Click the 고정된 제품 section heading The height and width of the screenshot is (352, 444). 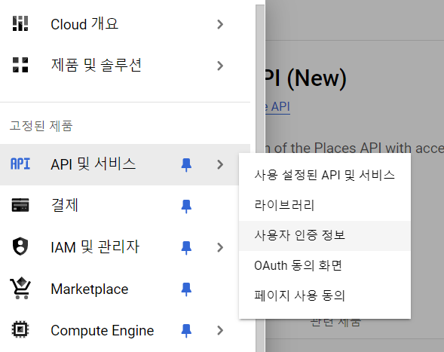click(41, 126)
